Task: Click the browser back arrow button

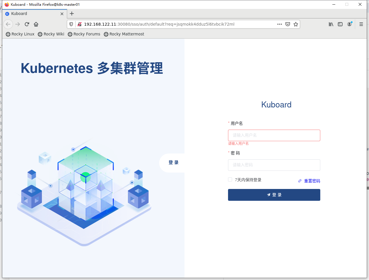Action: pyautogui.click(x=8, y=24)
